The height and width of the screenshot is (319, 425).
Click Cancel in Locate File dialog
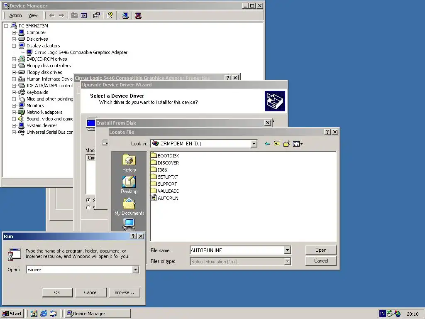click(x=321, y=261)
